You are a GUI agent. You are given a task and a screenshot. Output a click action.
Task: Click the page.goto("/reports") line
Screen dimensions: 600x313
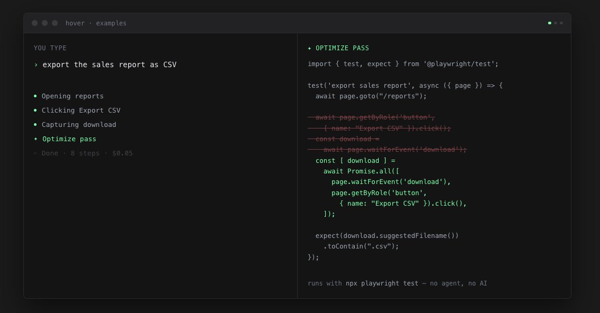click(x=371, y=96)
